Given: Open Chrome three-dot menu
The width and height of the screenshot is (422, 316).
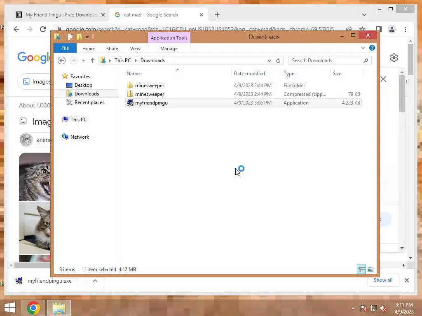Looking at the screenshot, I should [x=406, y=29].
